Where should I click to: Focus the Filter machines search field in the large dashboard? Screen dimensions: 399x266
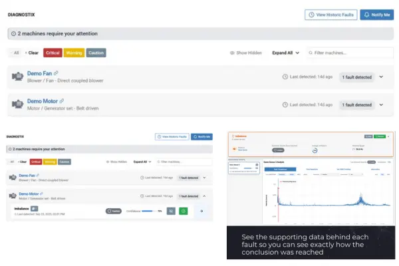350,53
